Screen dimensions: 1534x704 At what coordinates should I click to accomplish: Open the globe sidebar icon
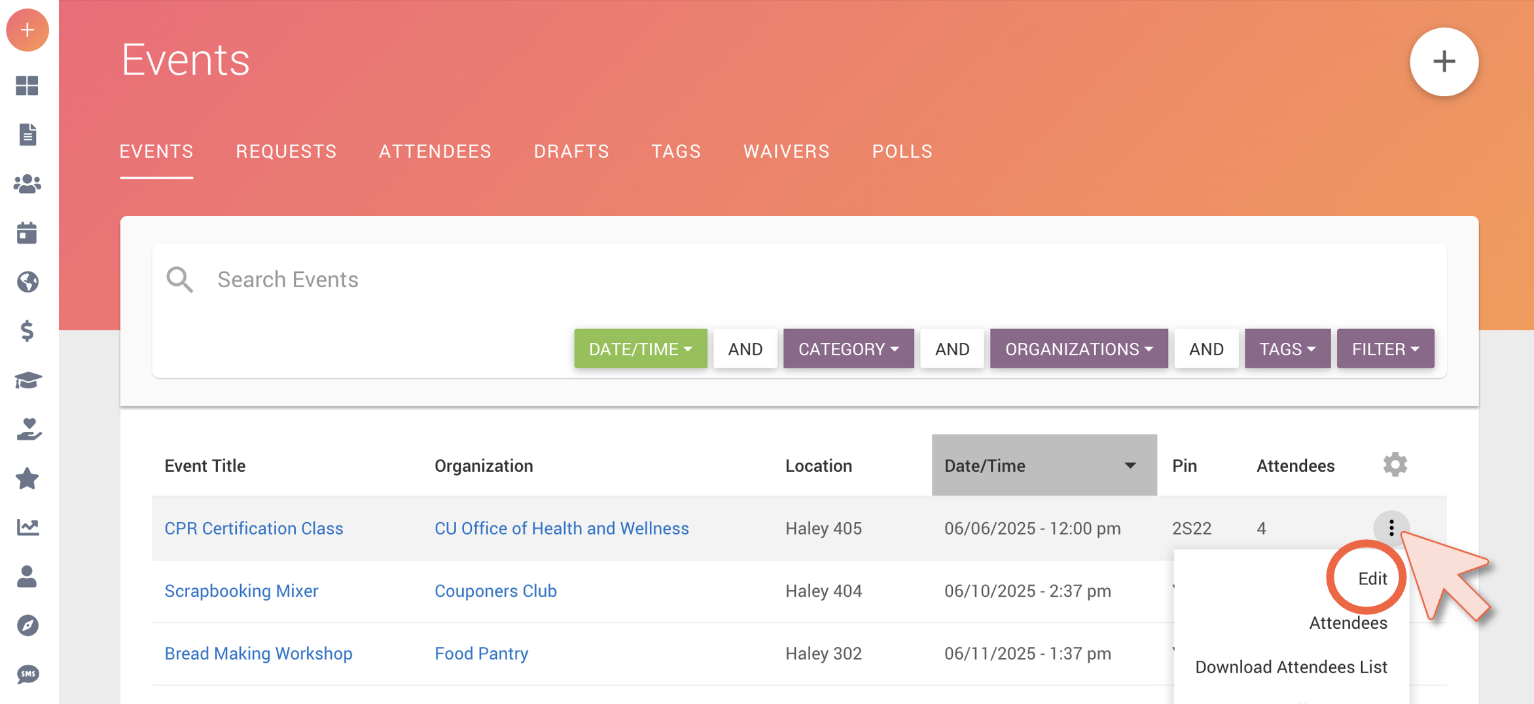pyautogui.click(x=27, y=282)
